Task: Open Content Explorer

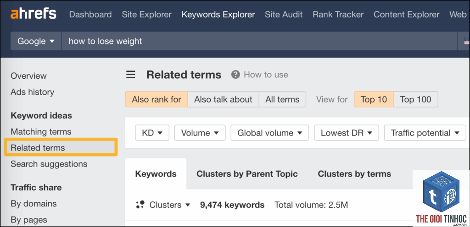Action: (407, 14)
